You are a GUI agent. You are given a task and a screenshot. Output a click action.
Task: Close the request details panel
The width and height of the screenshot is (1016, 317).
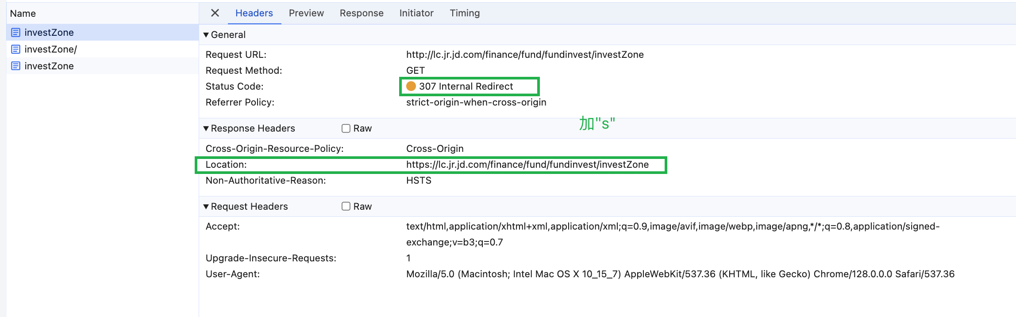tap(215, 13)
